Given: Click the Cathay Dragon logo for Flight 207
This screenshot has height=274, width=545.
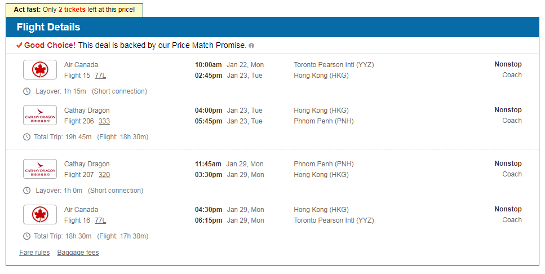Looking at the screenshot, I should [40, 169].
